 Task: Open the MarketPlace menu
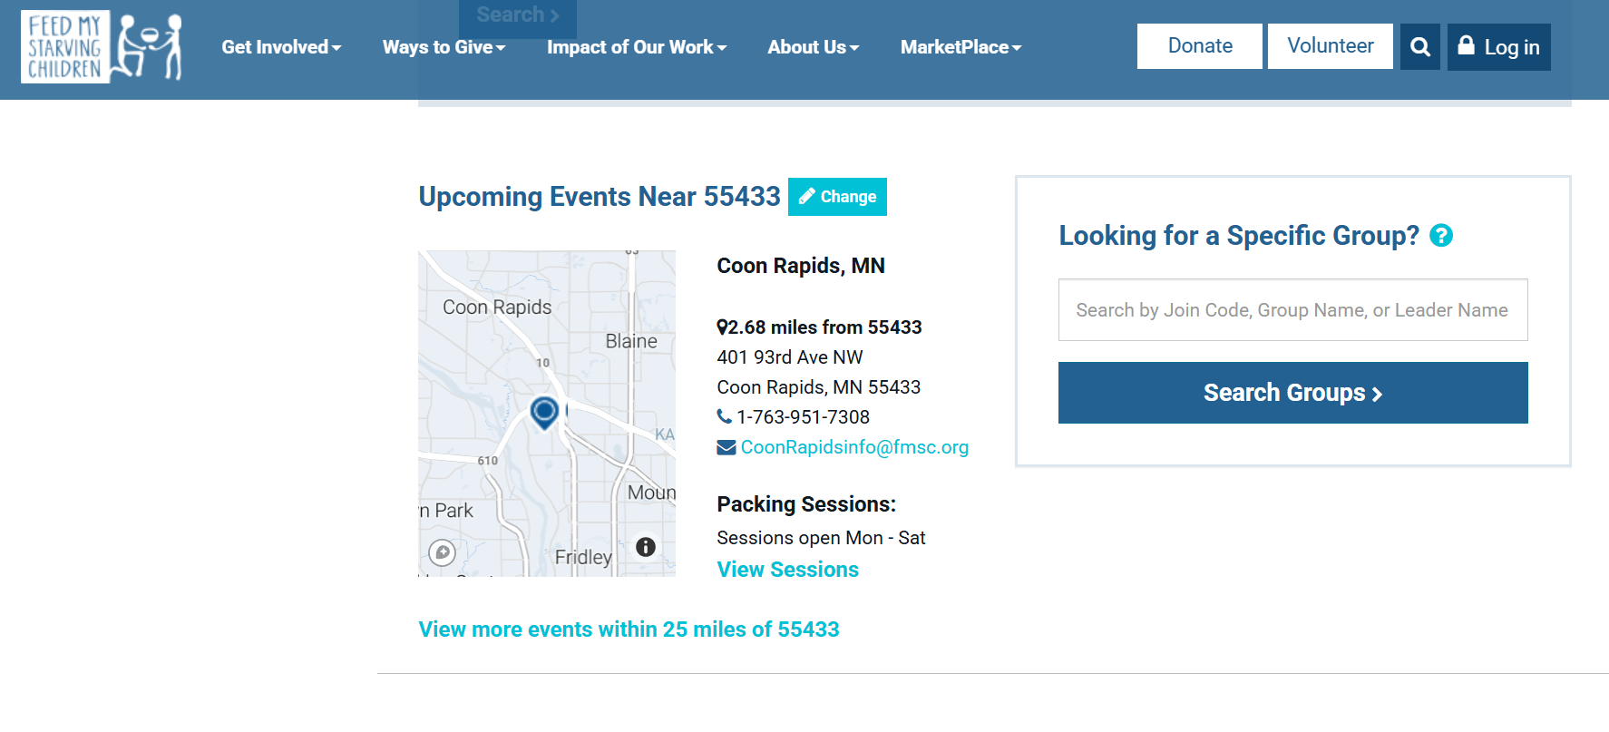[961, 47]
